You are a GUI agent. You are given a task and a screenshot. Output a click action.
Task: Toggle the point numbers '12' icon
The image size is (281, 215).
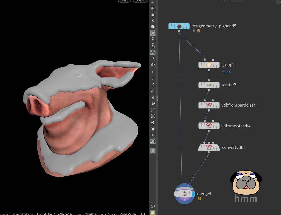[x=153, y=91]
